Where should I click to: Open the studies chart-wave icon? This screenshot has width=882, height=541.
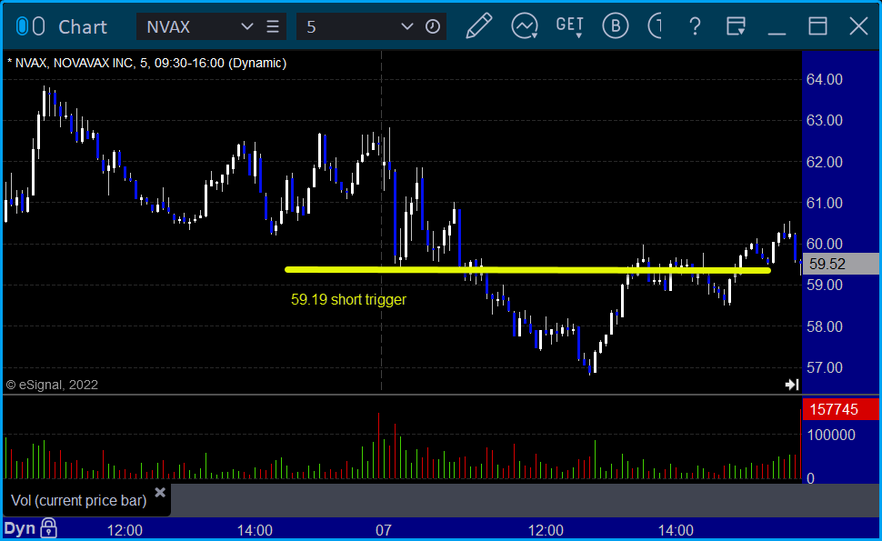click(x=525, y=25)
